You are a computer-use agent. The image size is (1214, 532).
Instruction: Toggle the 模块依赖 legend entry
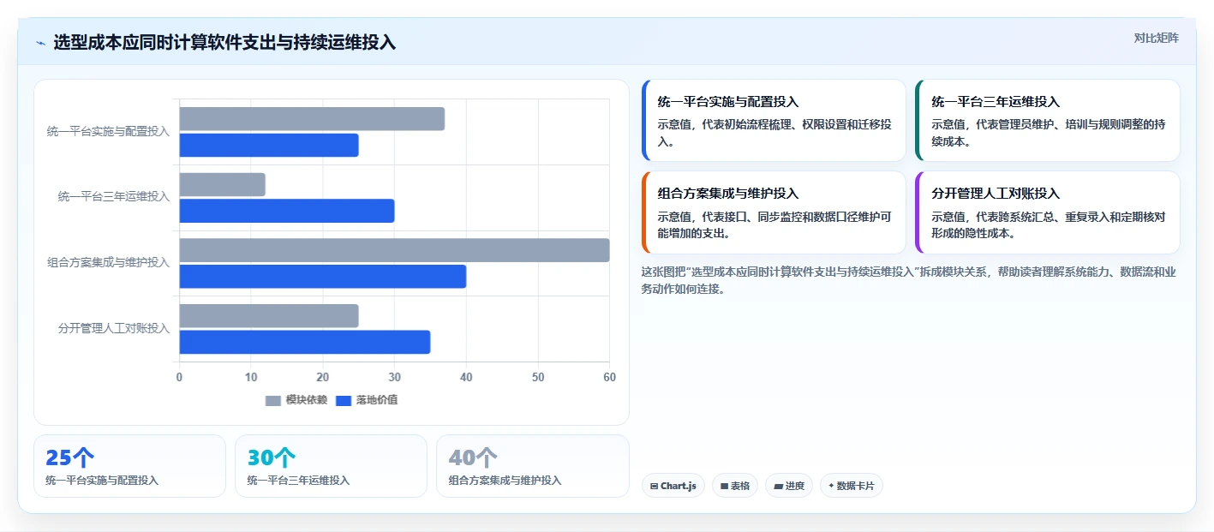point(296,400)
